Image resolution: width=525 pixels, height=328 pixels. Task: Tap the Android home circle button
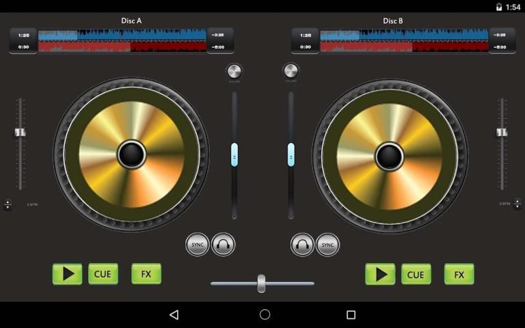(x=265, y=315)
